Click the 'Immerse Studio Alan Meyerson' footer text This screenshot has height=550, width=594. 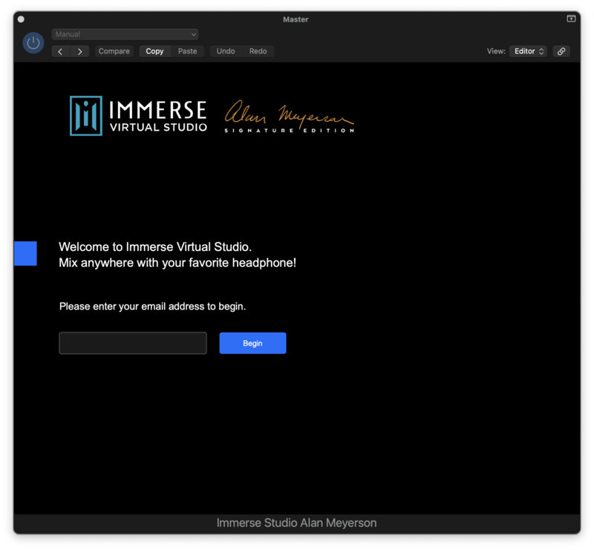pyautogui.click(x=296, y=523)
